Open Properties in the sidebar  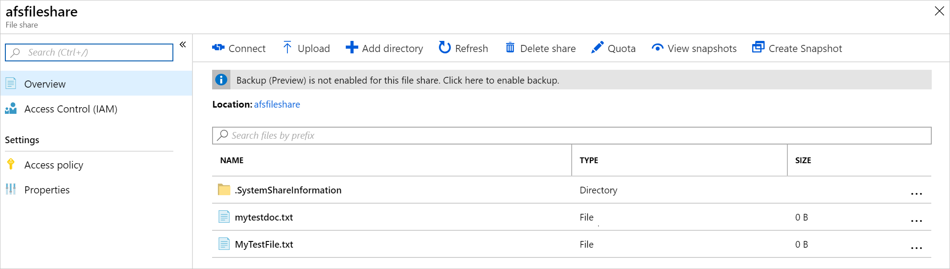pos(47,190)
